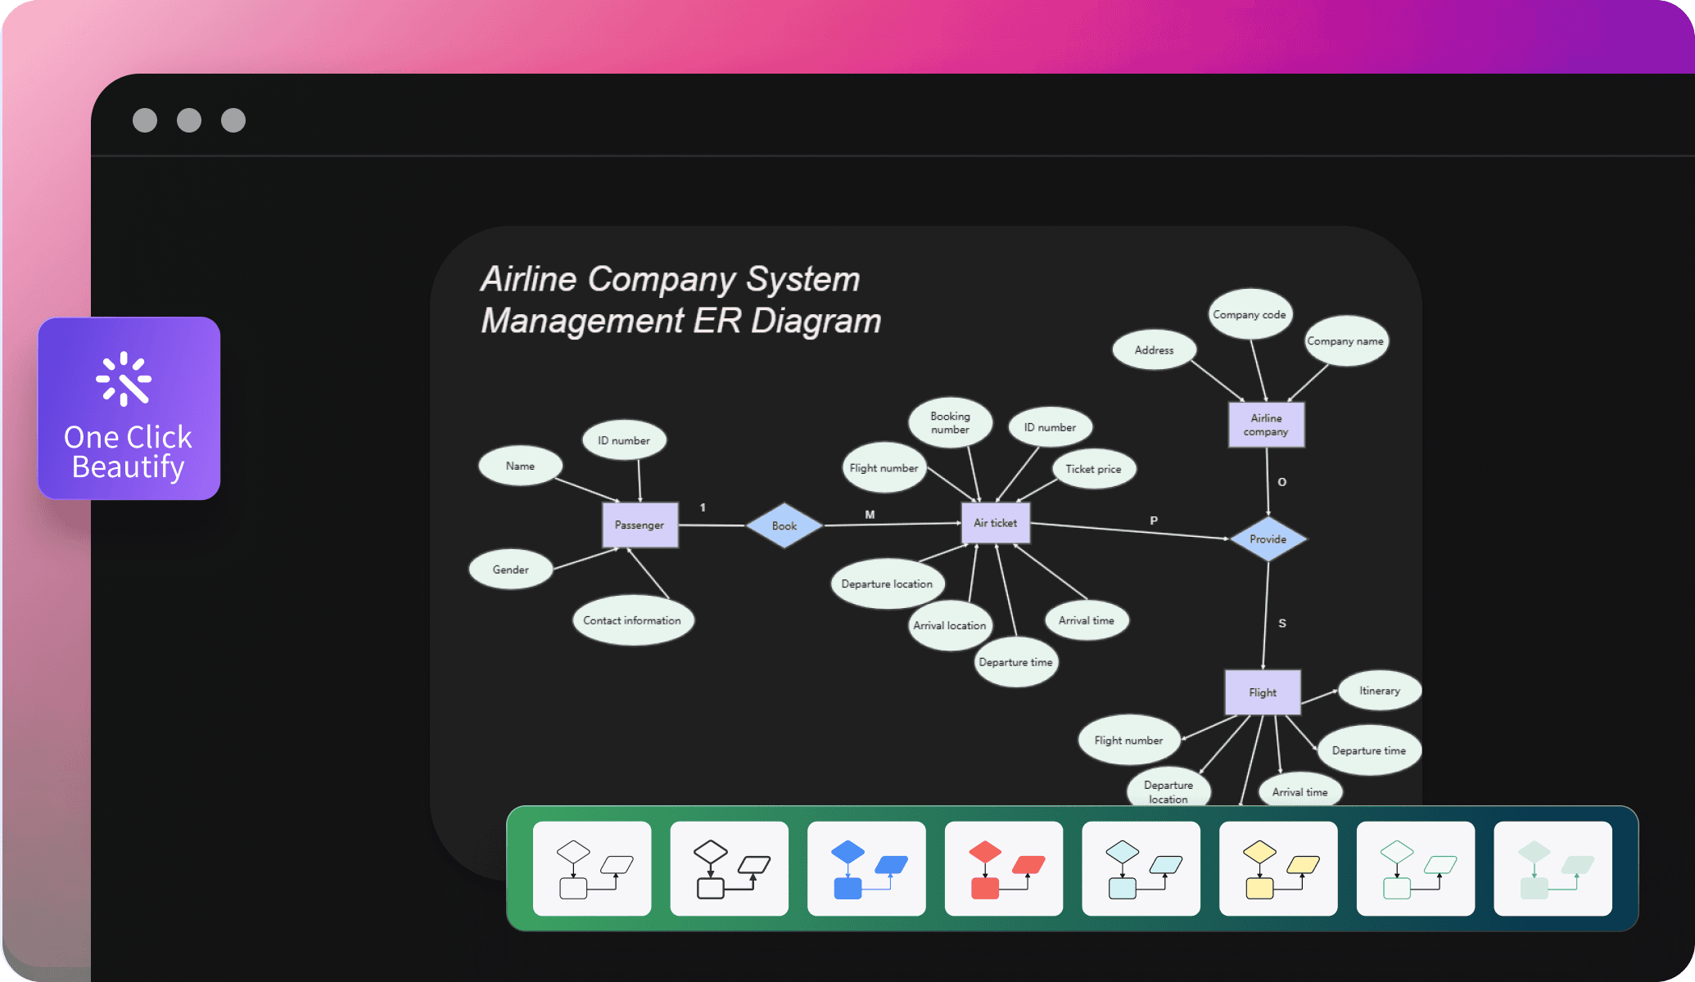Apply the yellow flowchart theme
This screenshot has height=982, width=1695.
[x=1278, y=868]
